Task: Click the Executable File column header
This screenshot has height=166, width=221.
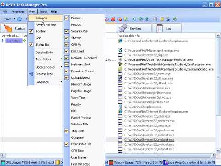Action: coord(129,36)
